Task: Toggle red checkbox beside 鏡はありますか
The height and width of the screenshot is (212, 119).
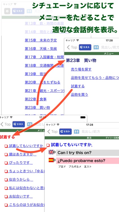Action: click(6, 155)
